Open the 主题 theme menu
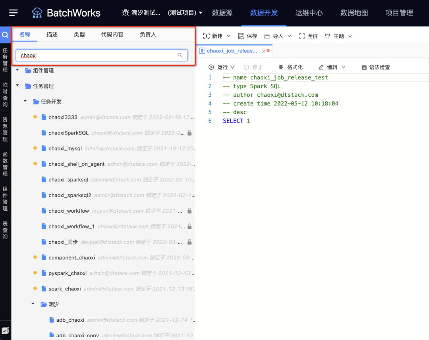 pyautogui.click(x=338, y=36)
